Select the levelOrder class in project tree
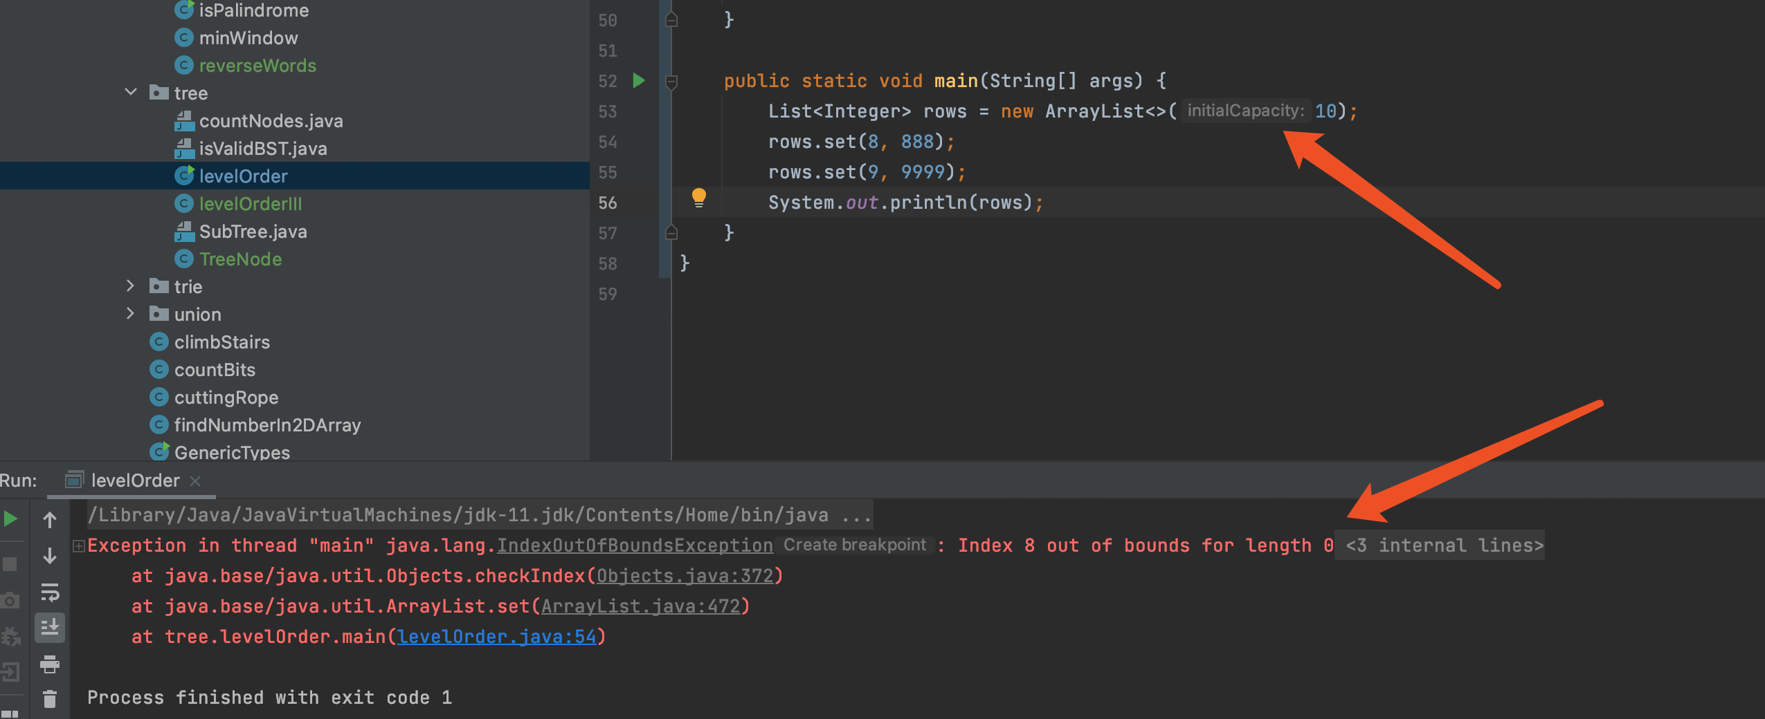1765x719 pixels. (x=243, y=176)
